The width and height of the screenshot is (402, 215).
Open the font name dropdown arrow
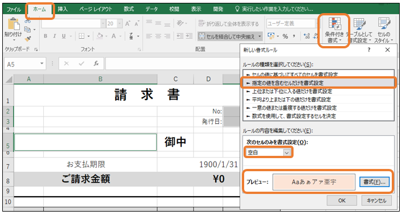coord(103,24)
